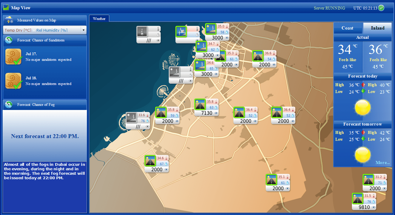Toggle the eye icon on the 9810 station

click(374, 207)
